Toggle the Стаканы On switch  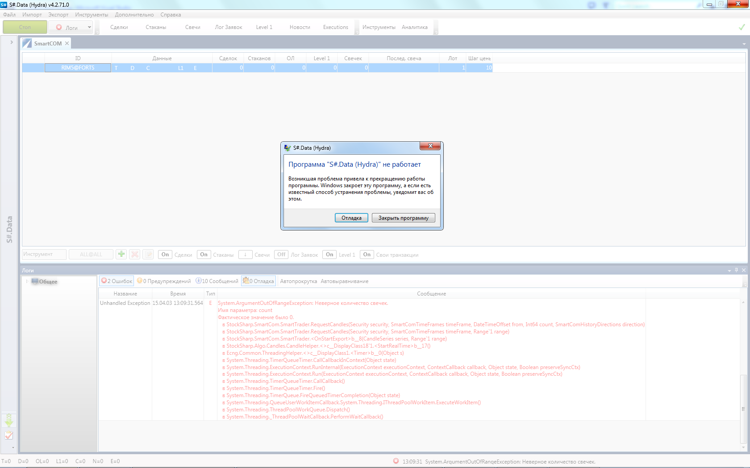click(x=204, y=255)
